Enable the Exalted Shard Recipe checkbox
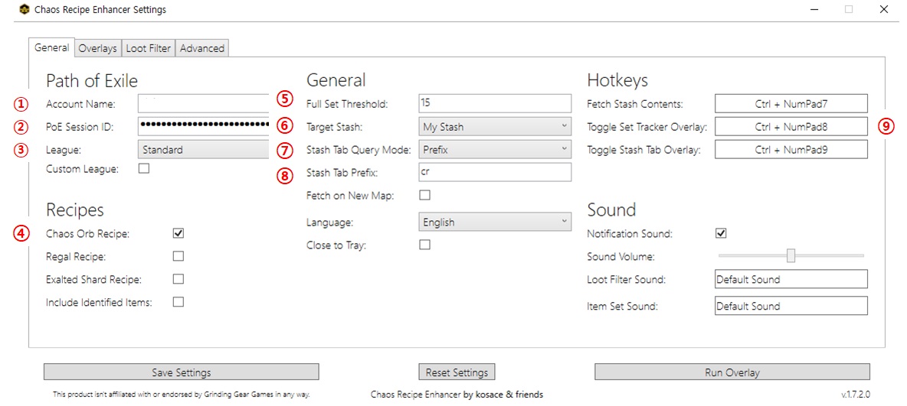Image resolution: width=907 pixels, height=406 pixels. tap(178, 279)
